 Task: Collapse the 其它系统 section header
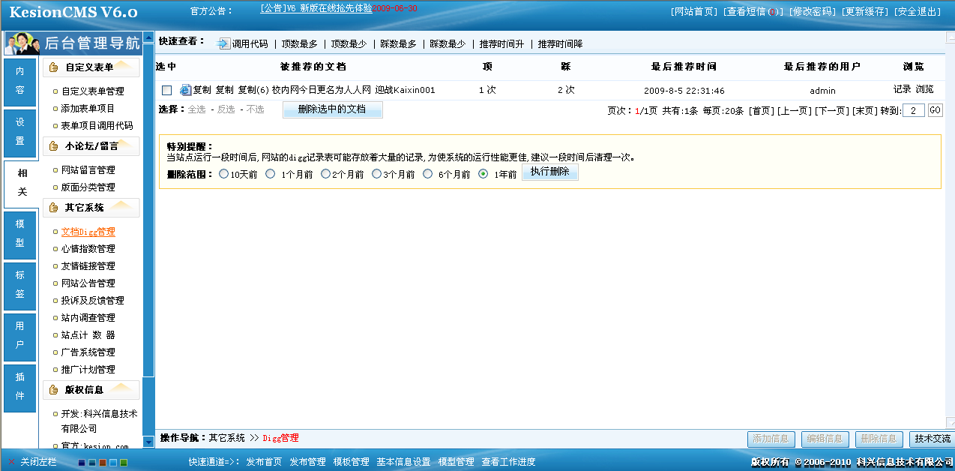(x=91, y=208)
